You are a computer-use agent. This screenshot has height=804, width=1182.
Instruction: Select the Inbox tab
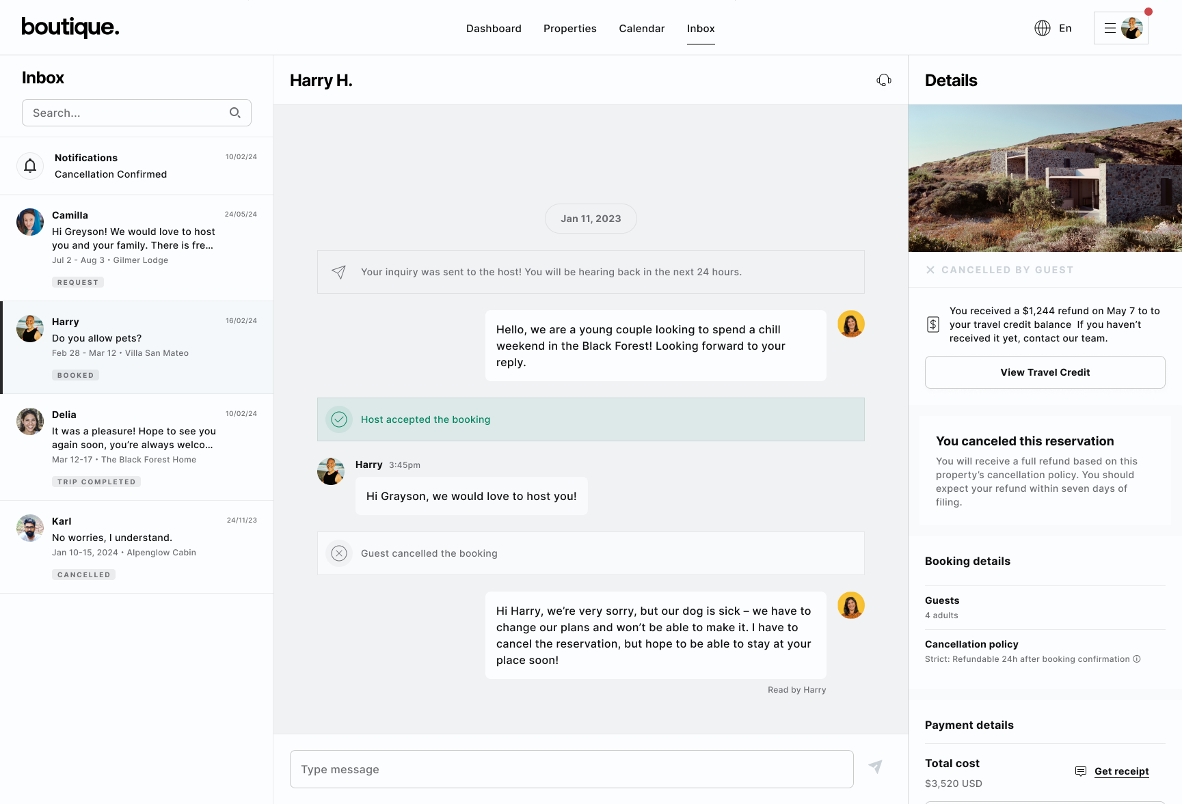[701, 29]
